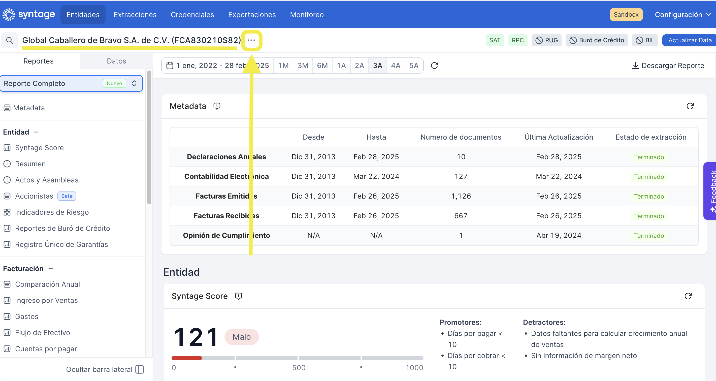Refresh the report date range
The width and height of the screenshot is (716, 381).
point(434,66)
